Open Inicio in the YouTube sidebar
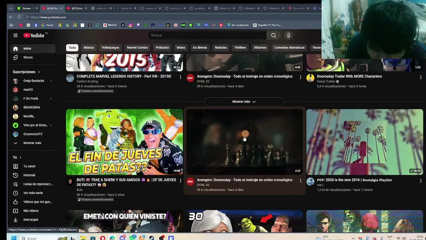Image resolution: width=426 pixels, height=240 pixels. 33,49
